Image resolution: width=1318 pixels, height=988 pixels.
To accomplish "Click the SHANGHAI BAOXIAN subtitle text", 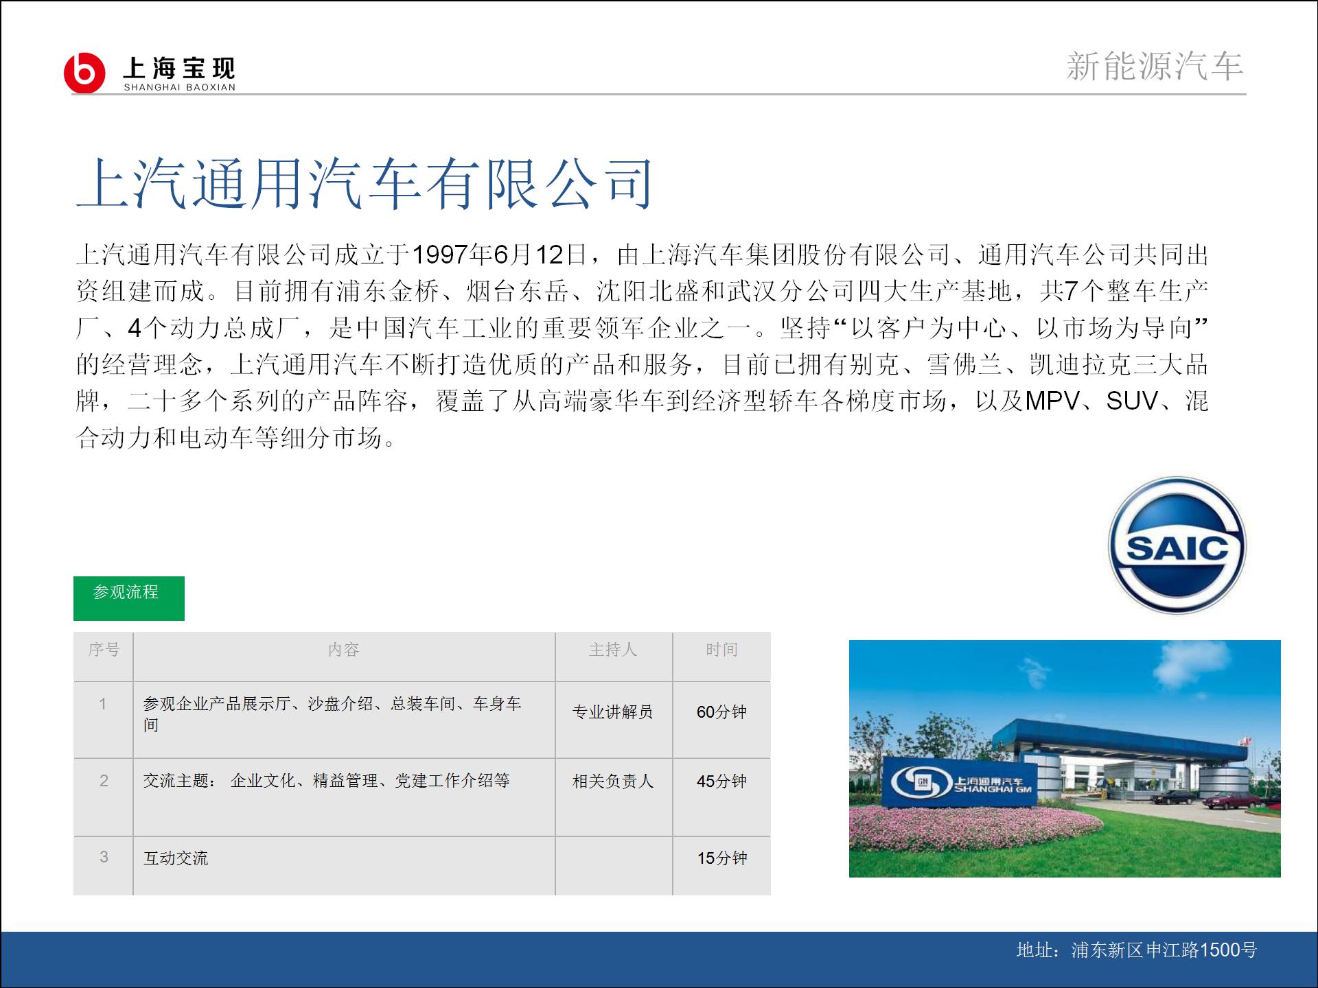I will tap(179, 87).
